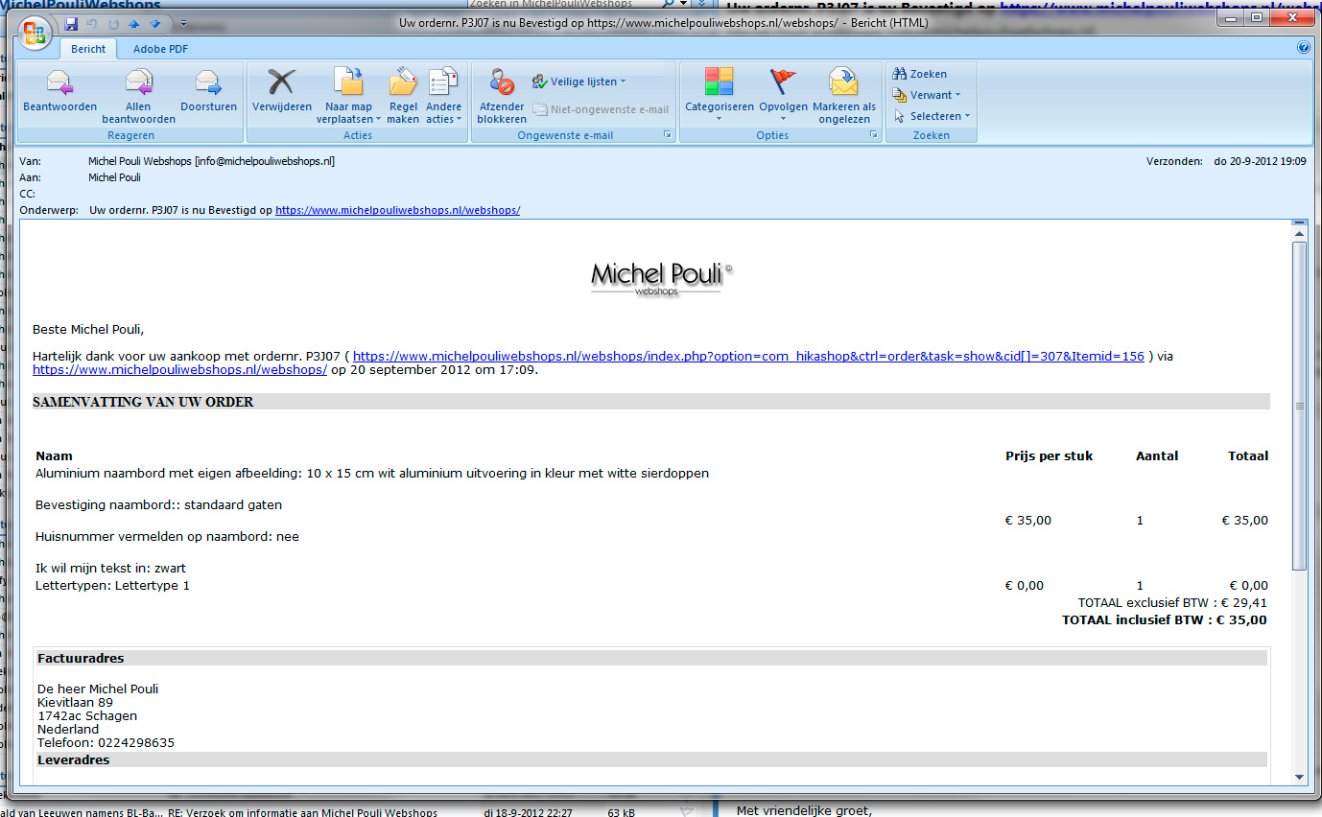Block sender with Afzender blokkeren
This screenshot has width=1322, height=817.
pos(502,97)
